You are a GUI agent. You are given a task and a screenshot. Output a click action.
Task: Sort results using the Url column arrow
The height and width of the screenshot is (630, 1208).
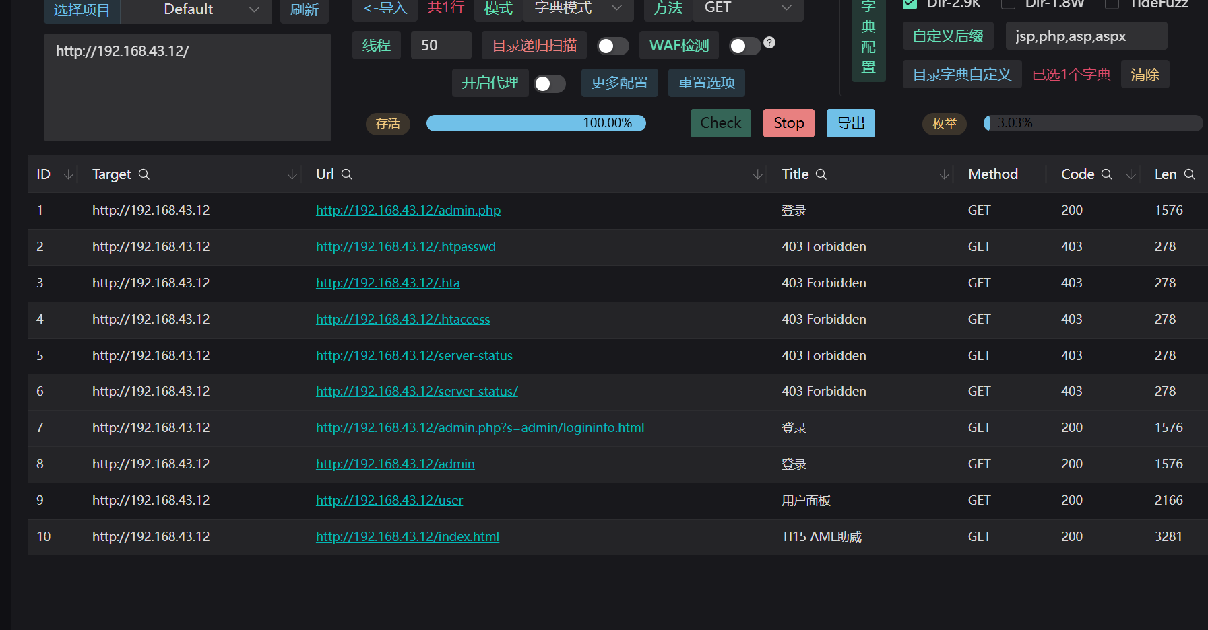point(757,174)
